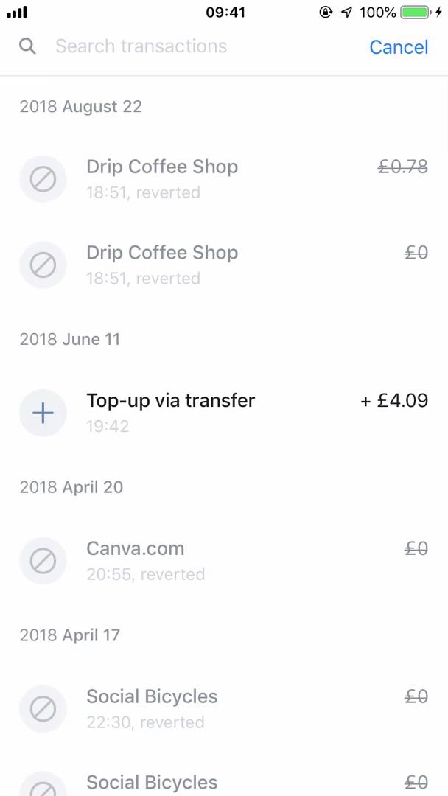Open the Top-up via transfer transaction
448x796 pixels.
click(x=171, y=400)
